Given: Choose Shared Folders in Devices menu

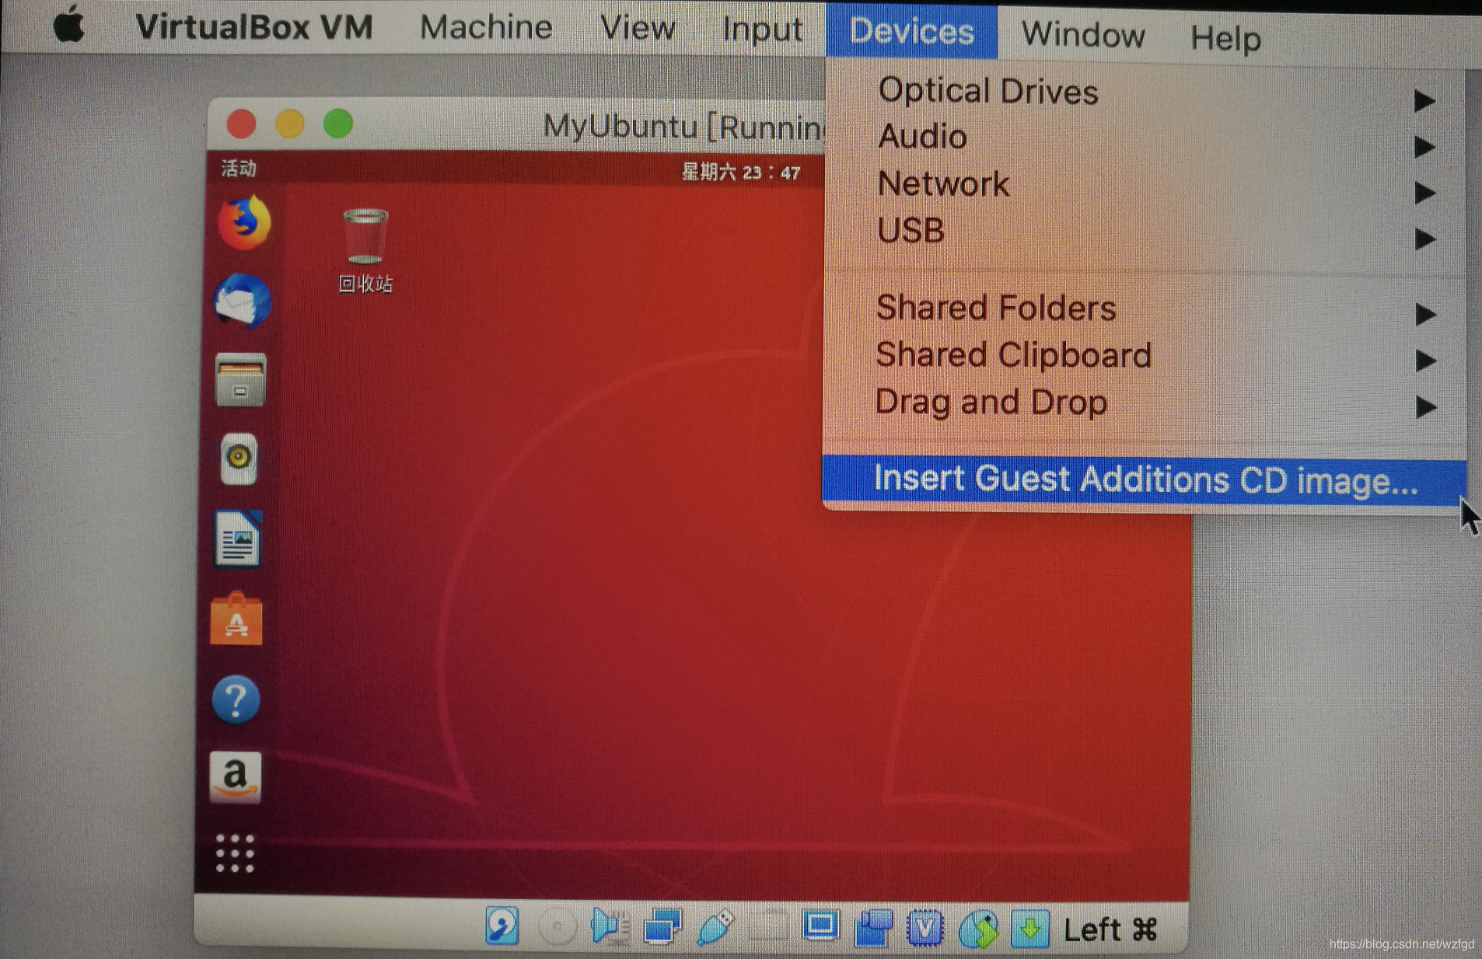Looking at the screenshot, I should [1145, 309].
